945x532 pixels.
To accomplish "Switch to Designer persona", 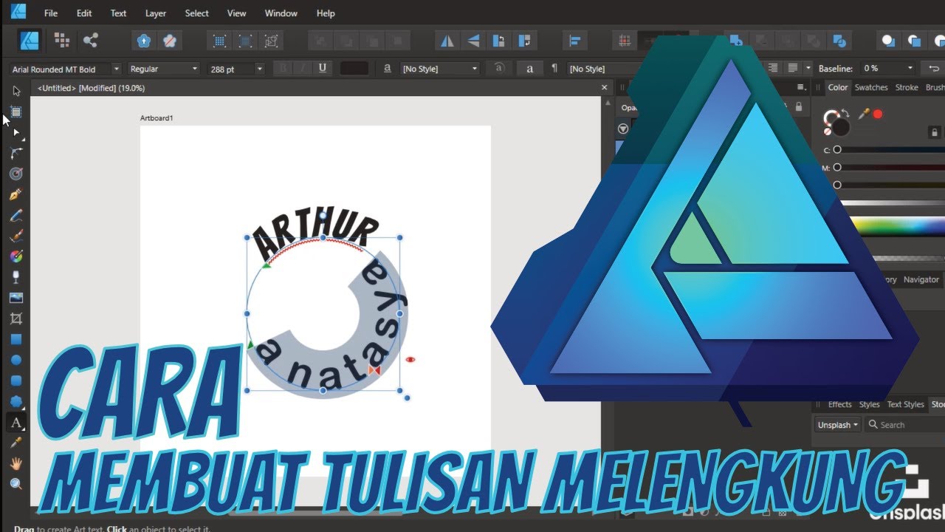I will coord(30,40).
